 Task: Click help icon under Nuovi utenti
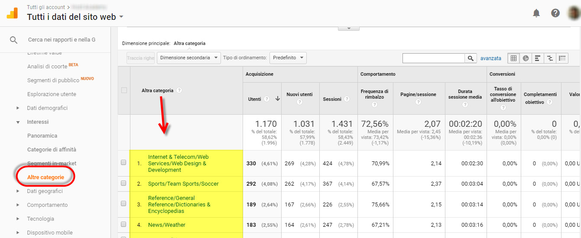click(x=299, y=103)
